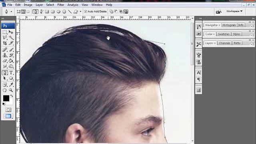Image resolution: width=256 pixels, height=144 pixels.
Task: Open geometry options arrow beside Custom Shape
Action: click(80, 12)
